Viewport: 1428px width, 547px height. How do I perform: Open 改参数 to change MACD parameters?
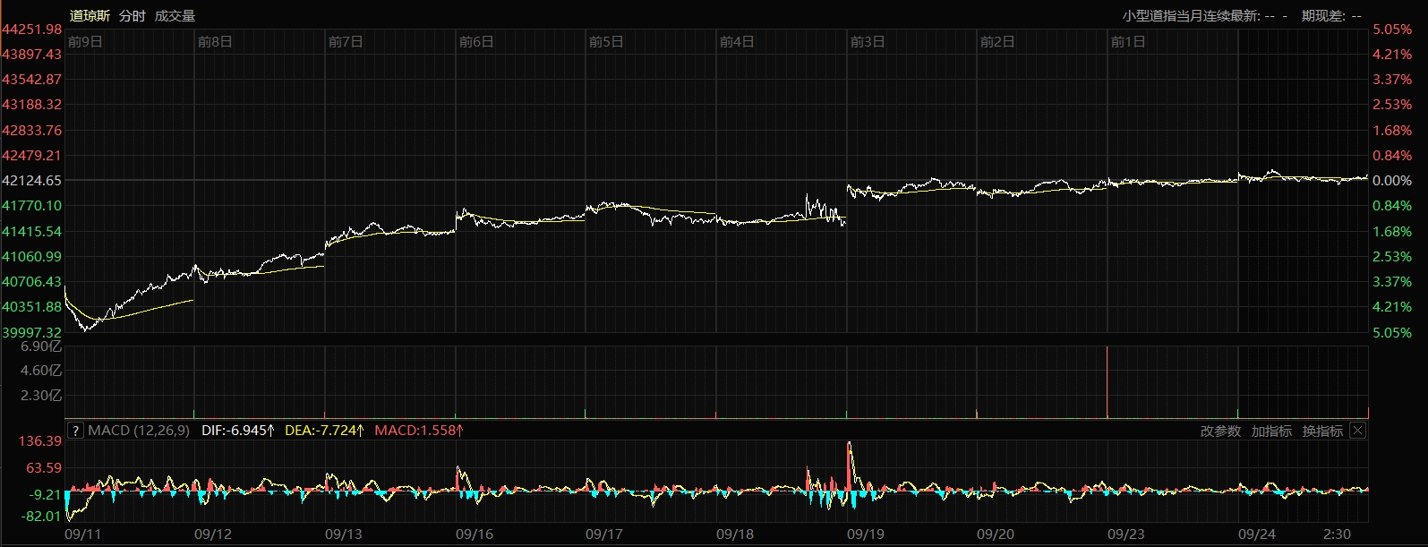tap(1220, 432)
